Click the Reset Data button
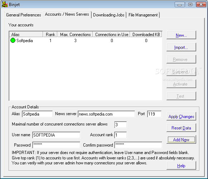208x179 pixels. (x=181, y=128)
